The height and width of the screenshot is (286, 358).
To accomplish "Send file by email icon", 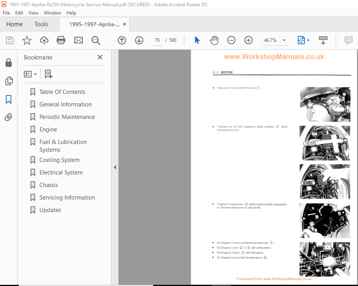I will click(78, 40).
